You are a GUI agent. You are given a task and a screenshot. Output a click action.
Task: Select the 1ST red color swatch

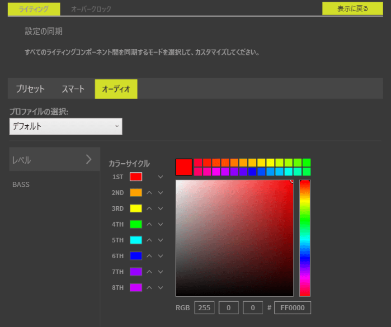click(136, 177)
